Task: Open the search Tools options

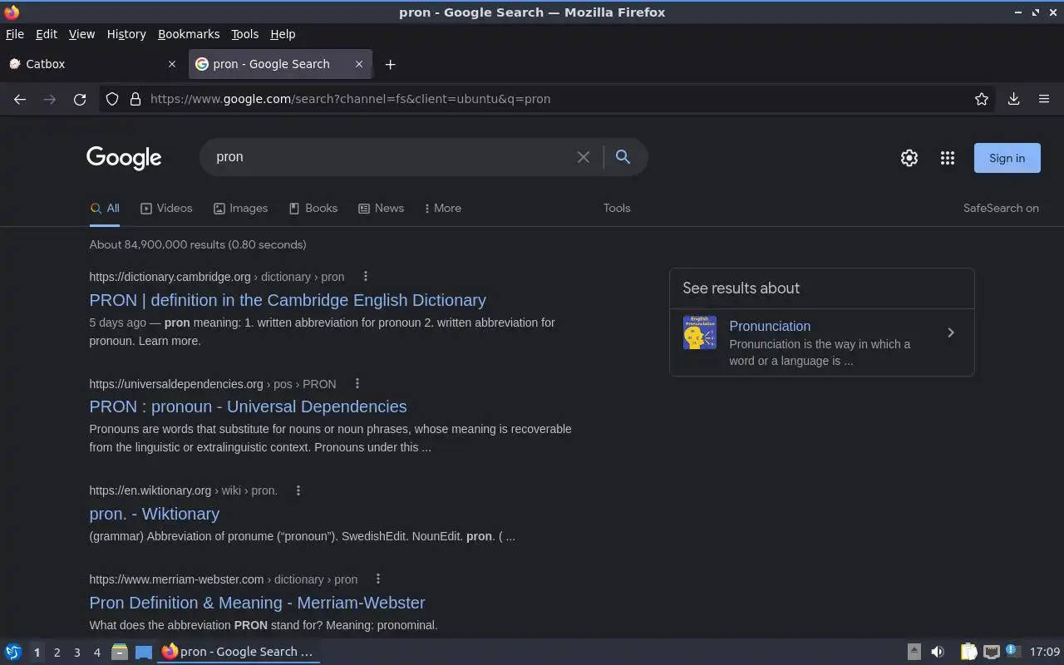Action: [x=617, y=209]
